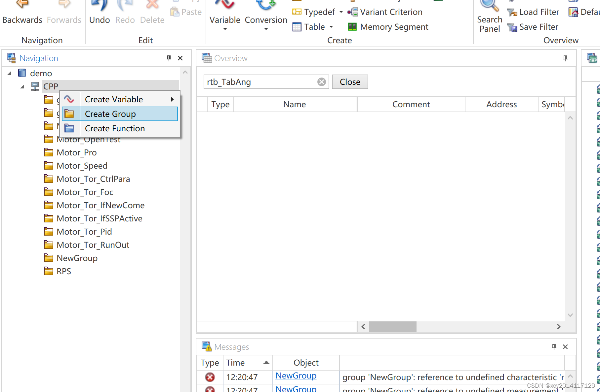Viewport: 600px width, 392px height.
Task: Click the Object column header in Messages
Action: [306, 363]
